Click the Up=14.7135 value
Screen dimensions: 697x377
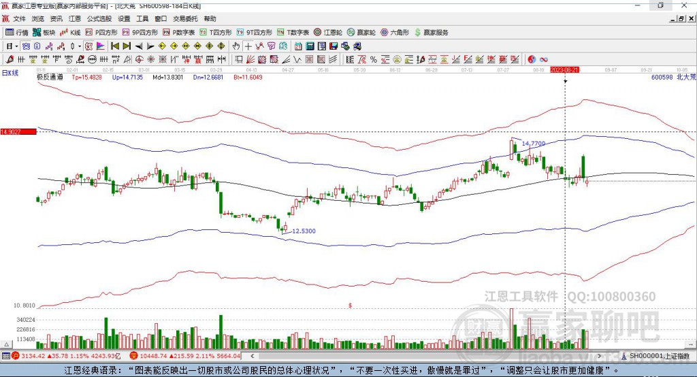127,77
